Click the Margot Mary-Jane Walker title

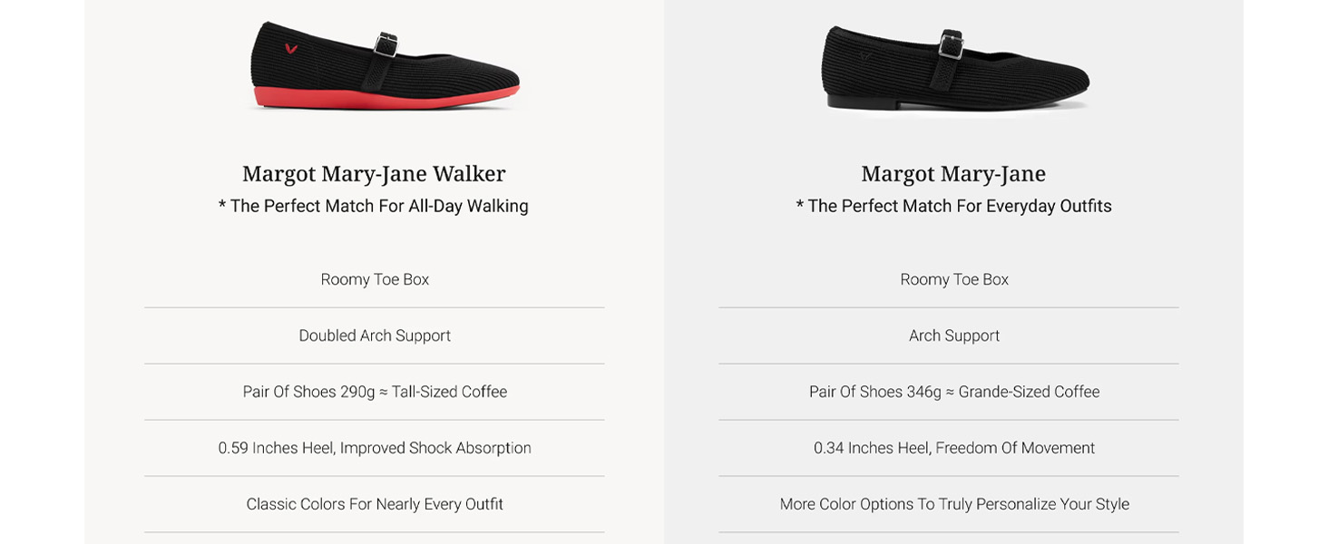click(374, 173)
